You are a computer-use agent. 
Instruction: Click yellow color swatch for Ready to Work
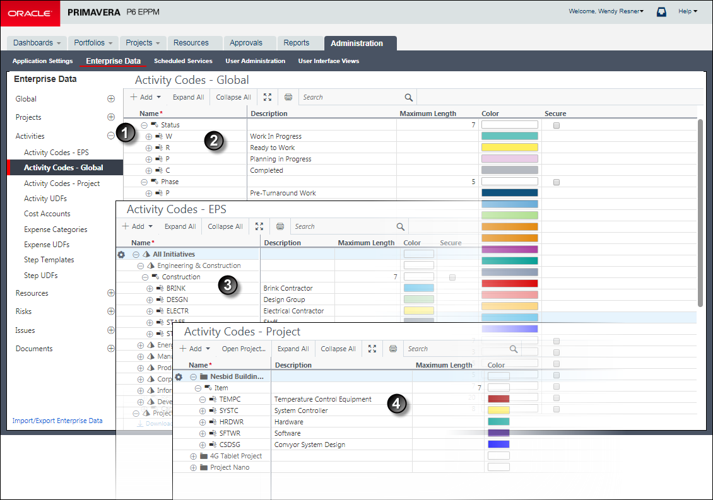click(510, 148)
